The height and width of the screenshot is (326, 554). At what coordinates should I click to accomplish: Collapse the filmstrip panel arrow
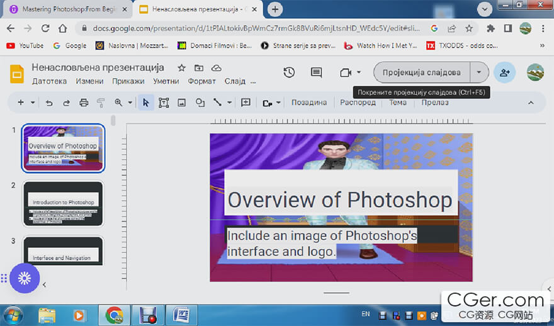[44, 284]
